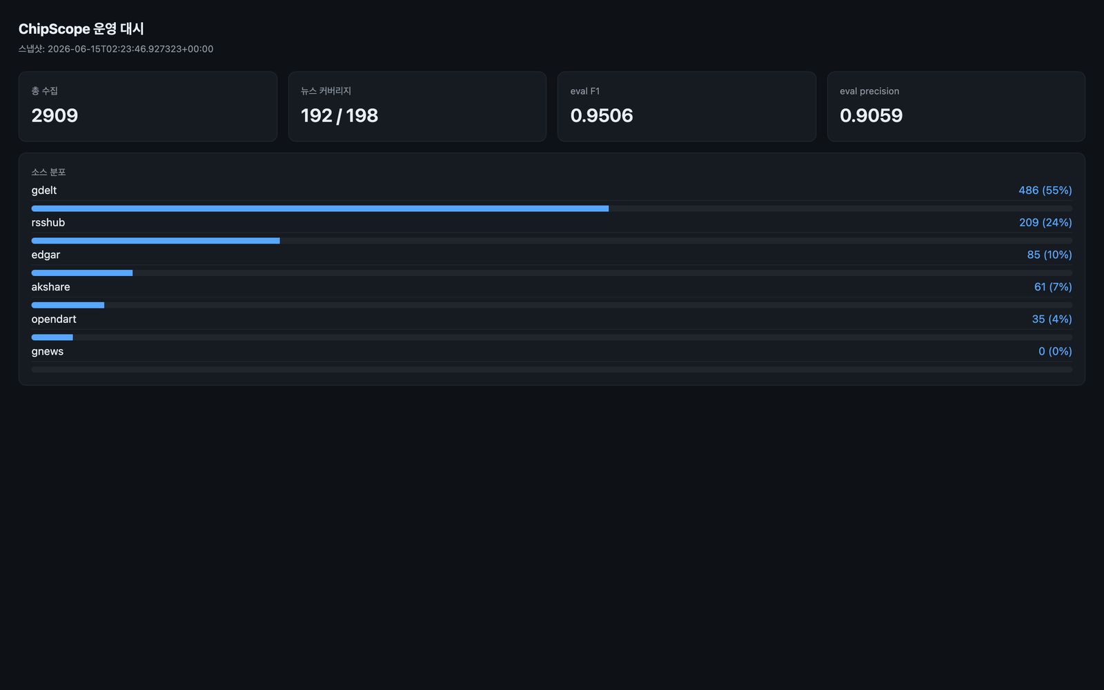Click the gdelt blue progress bar
This screenshot has width=1104, height=690.
320,208
